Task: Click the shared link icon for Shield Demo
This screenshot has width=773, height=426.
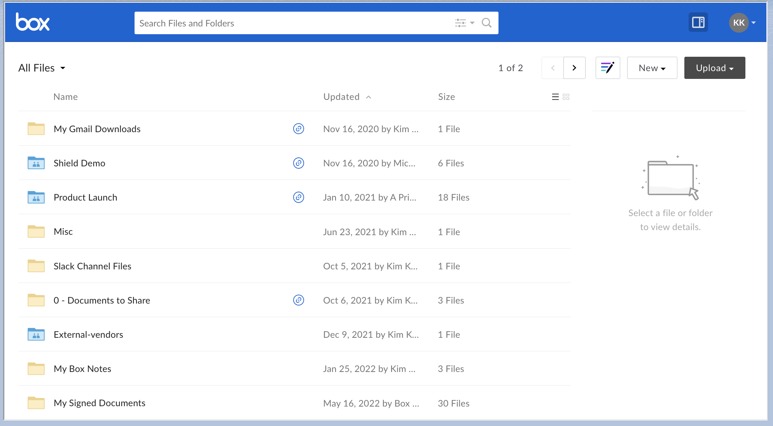Action: (x=299, y=163)
